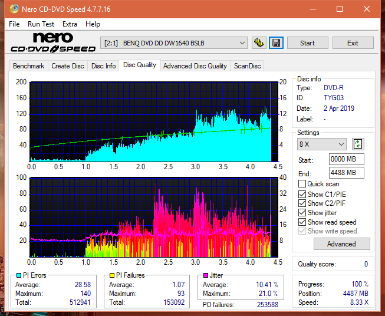Viewport: 385px width, 316px height.
Task: Click the Exit button
Action: click(x=353, y=43)
